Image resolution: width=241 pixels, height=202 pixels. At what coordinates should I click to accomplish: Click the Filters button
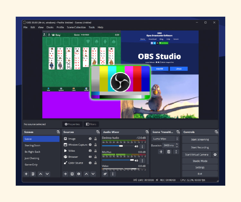(91, 124)
